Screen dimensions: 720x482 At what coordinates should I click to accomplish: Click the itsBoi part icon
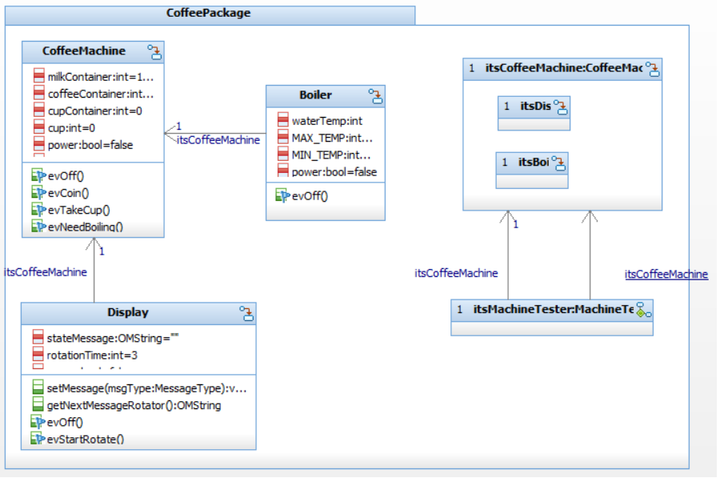(x=559, y=163)
